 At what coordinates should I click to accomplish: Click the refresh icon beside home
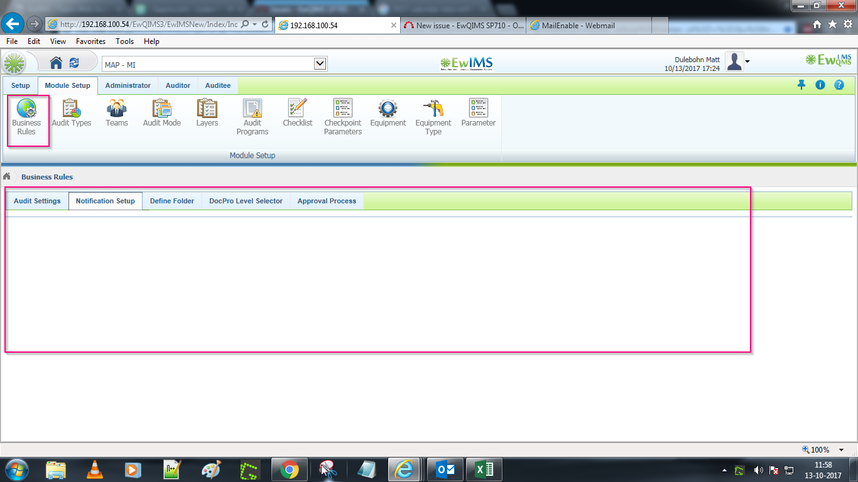pos(74,63)
